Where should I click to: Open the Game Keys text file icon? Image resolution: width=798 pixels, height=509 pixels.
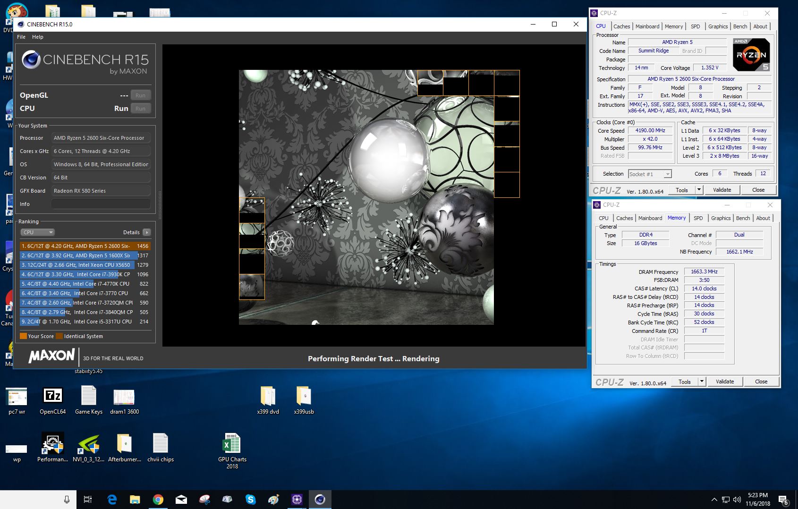tap(89, 401)
